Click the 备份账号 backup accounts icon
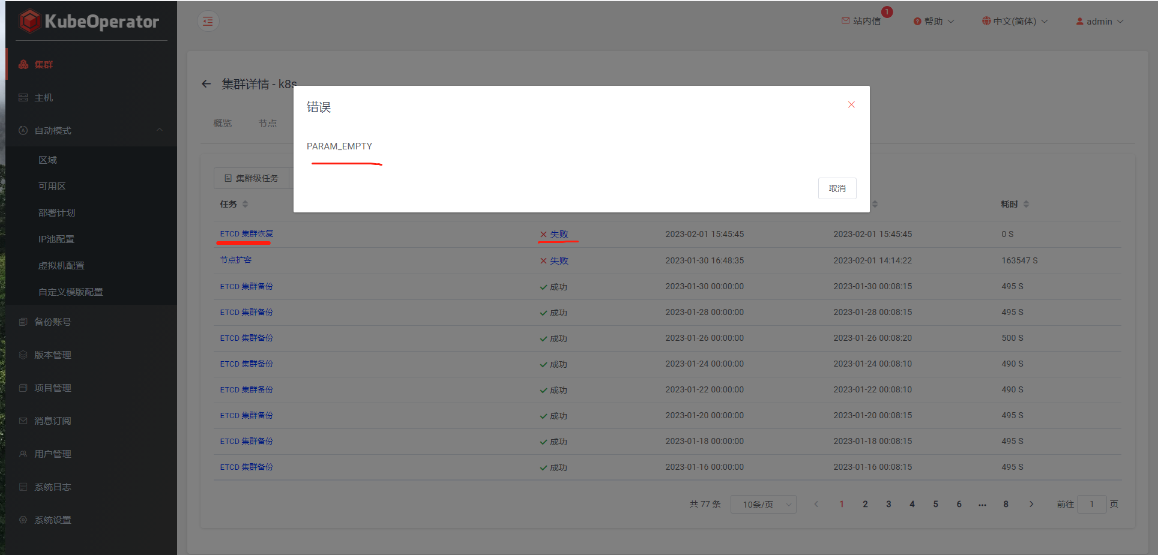 (24, 322)
